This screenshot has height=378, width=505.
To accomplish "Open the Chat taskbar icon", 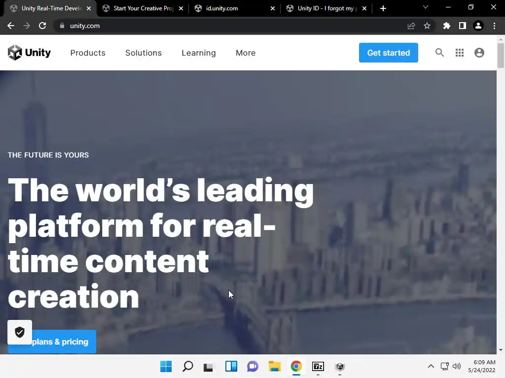I will point(253,366).
